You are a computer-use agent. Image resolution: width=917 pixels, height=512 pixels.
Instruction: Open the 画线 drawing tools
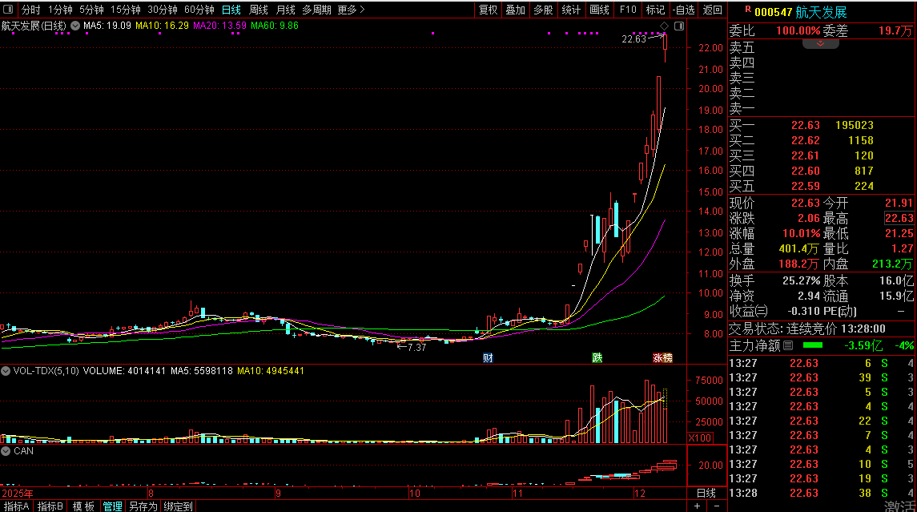click(x=599, y=10)
